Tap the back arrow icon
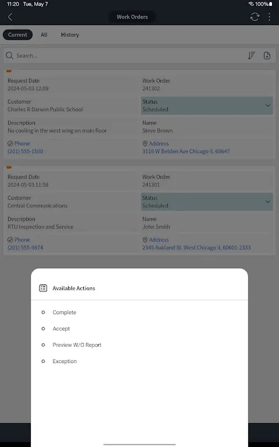This screenshot has height=447, width=279. coord(10,17)
